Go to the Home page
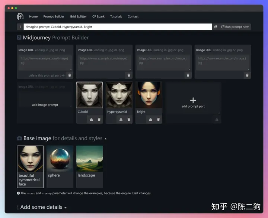268x218 pixels. 33,17
